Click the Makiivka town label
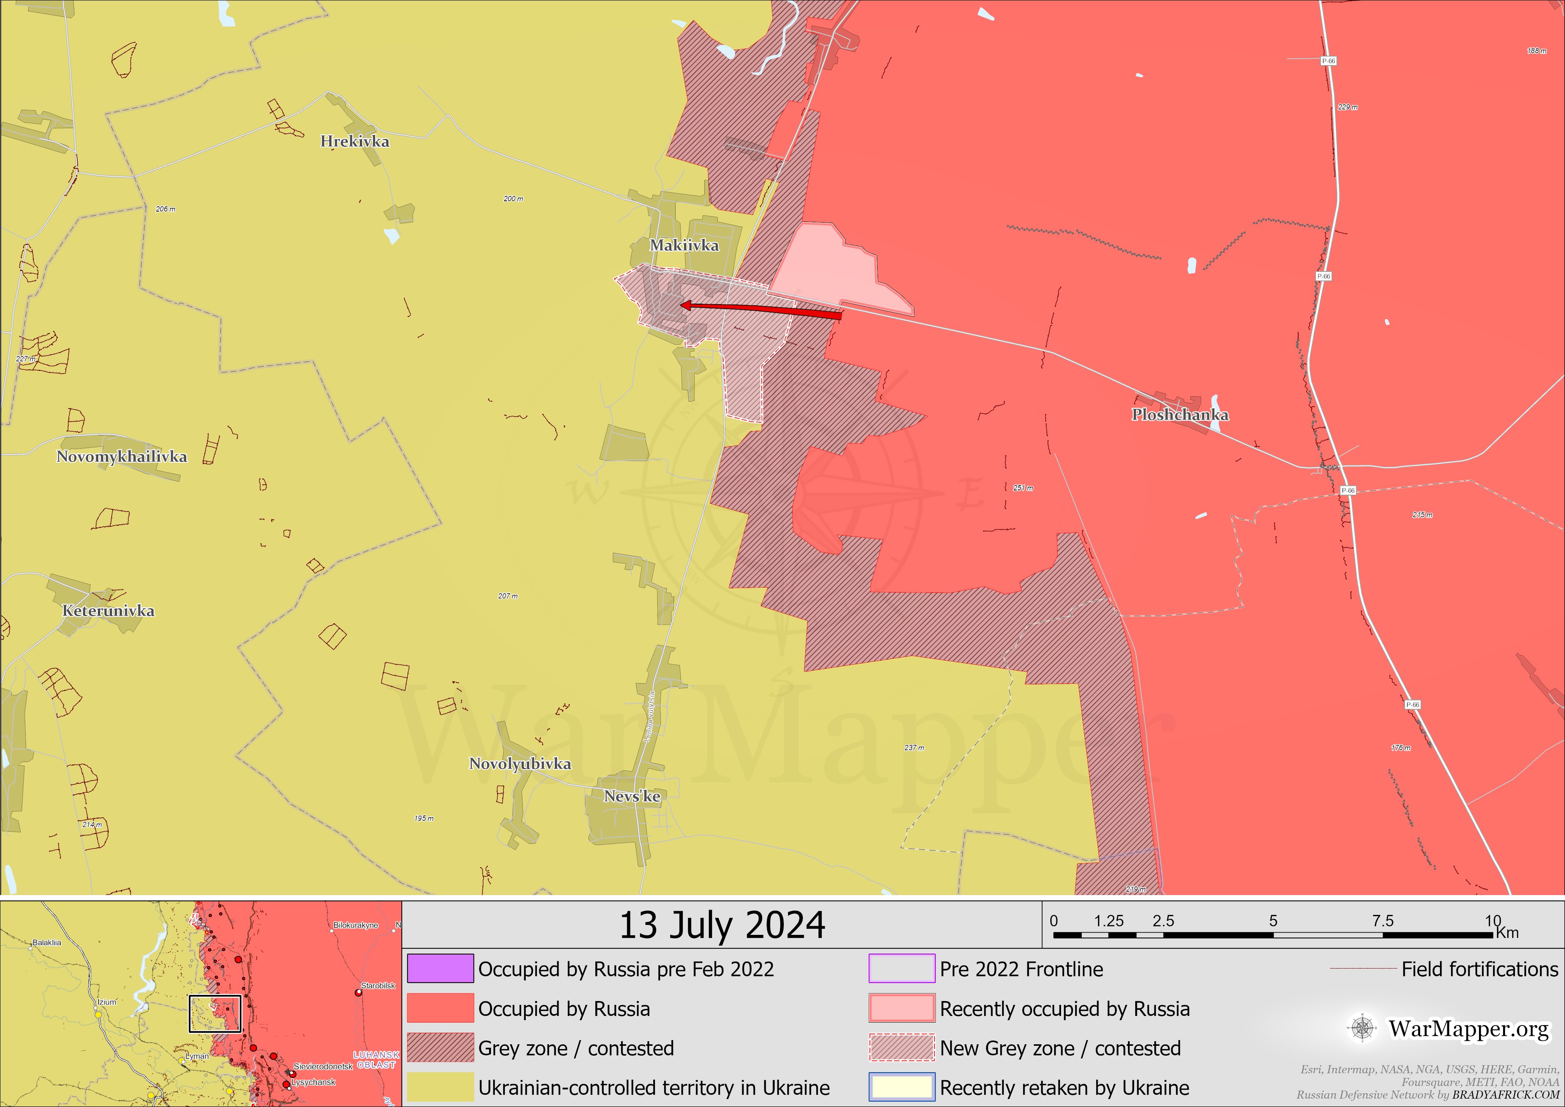1565x1107 pixels. click(684, 246)
